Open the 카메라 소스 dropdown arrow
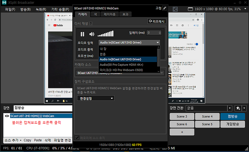The height and width of the screenshot is (152, 249). (x=162, y=73)
